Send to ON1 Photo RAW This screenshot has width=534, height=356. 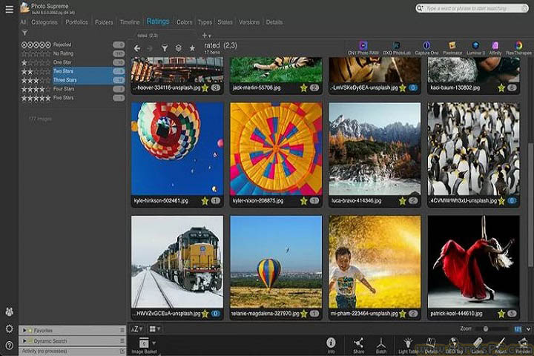pyautogui.click(x=363, y=47)
